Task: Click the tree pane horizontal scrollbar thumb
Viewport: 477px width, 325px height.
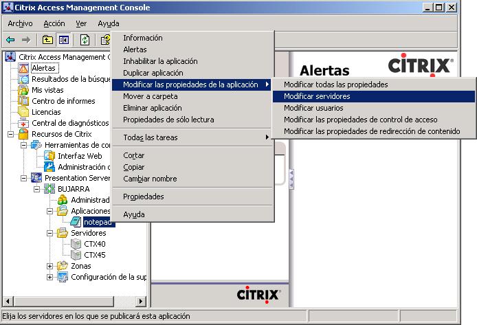Action: (x=64, y=301)
